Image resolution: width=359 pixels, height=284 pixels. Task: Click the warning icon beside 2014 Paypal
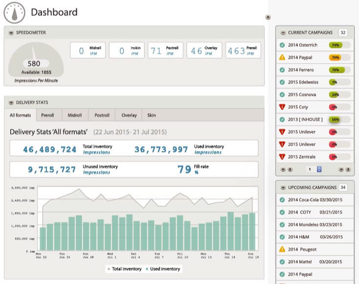282,58
